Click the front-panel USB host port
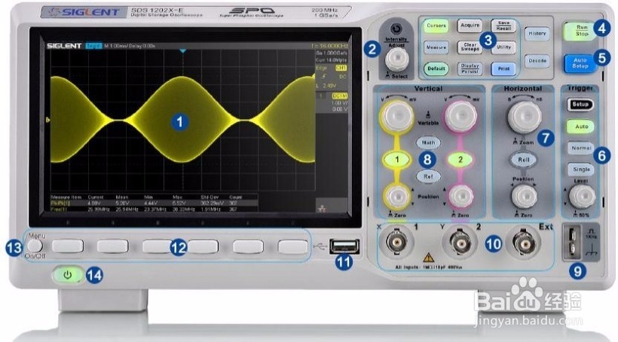 click(345, 247)
